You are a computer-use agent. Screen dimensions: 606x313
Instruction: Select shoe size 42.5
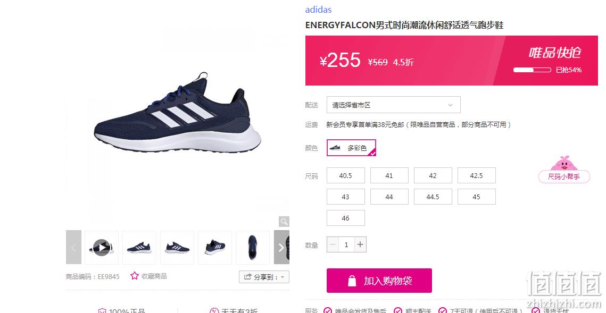click(x=477, y=175)
